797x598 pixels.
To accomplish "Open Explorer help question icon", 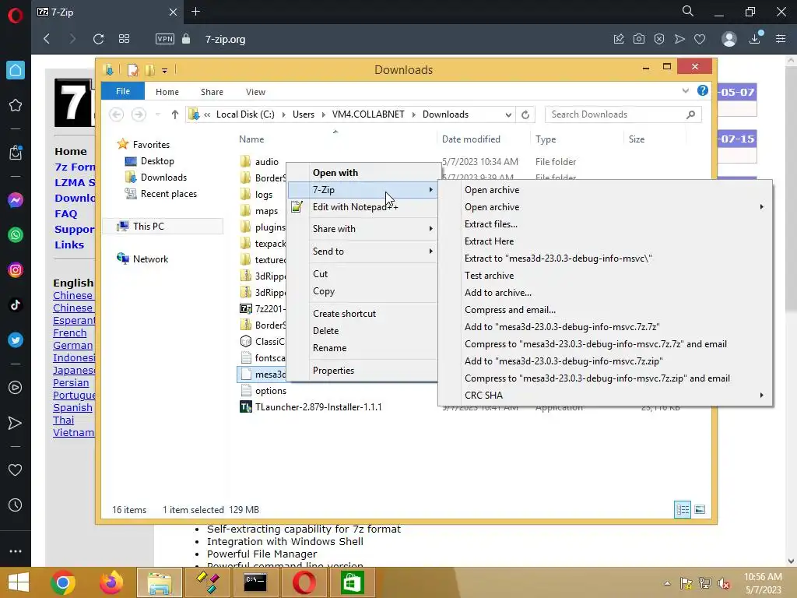I will pyautogui.click(x=703, y=90).
